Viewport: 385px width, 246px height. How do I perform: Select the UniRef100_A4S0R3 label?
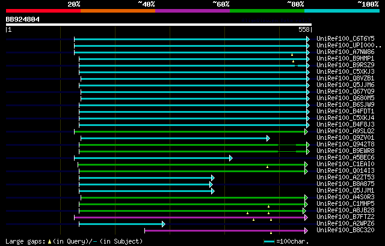click(345, 197)
